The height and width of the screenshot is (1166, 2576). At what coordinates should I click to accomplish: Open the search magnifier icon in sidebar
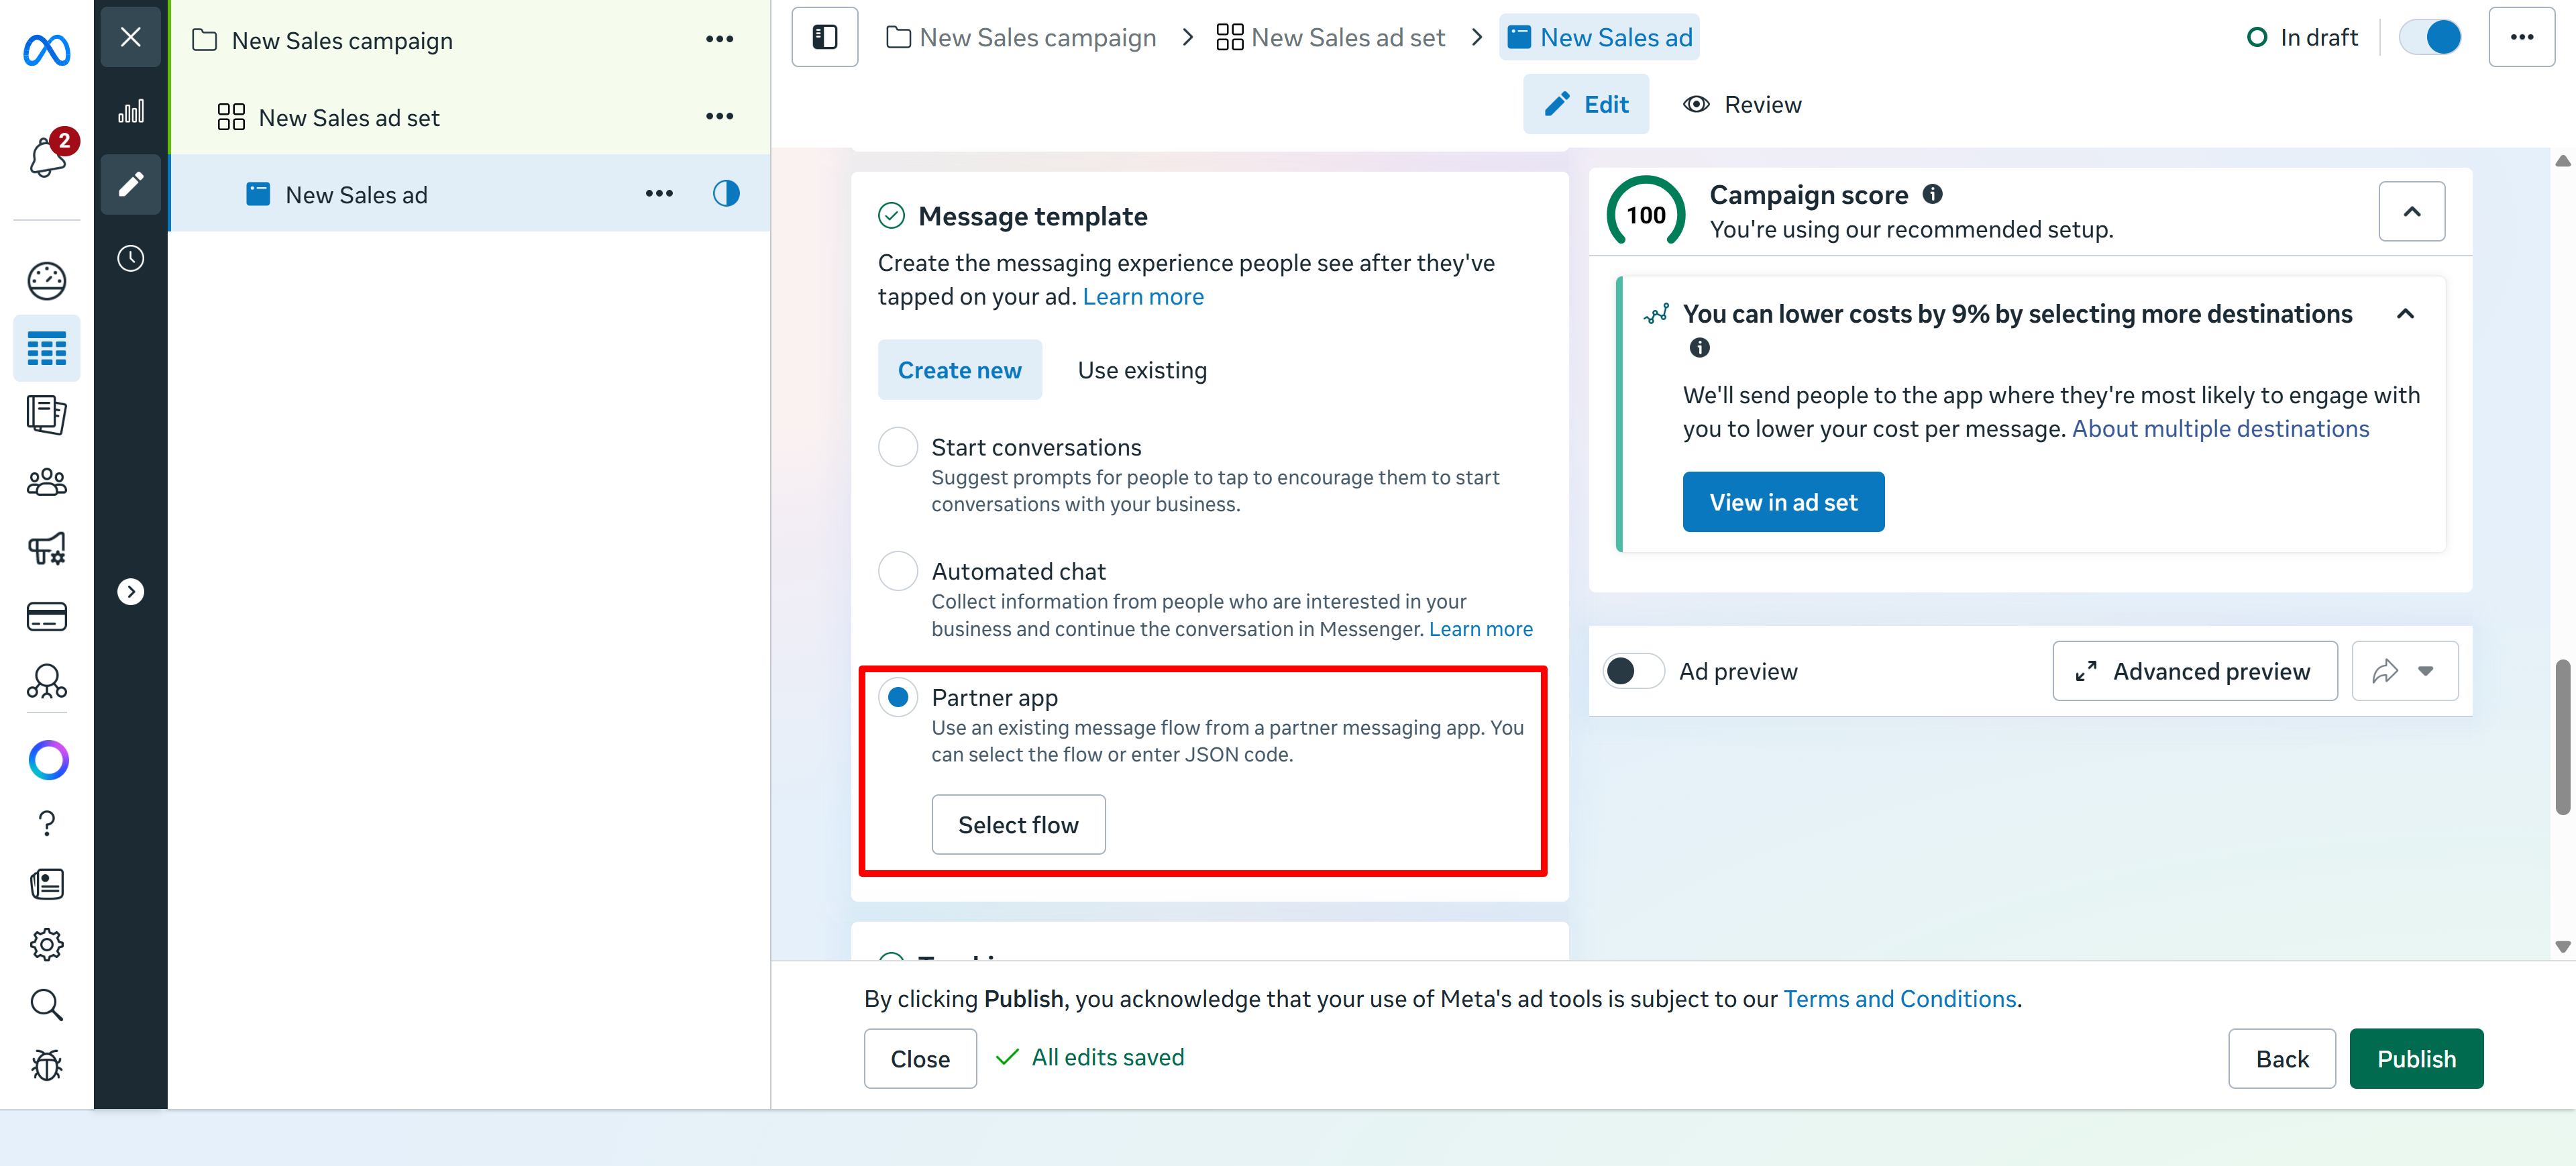[x=47, y=1004]
